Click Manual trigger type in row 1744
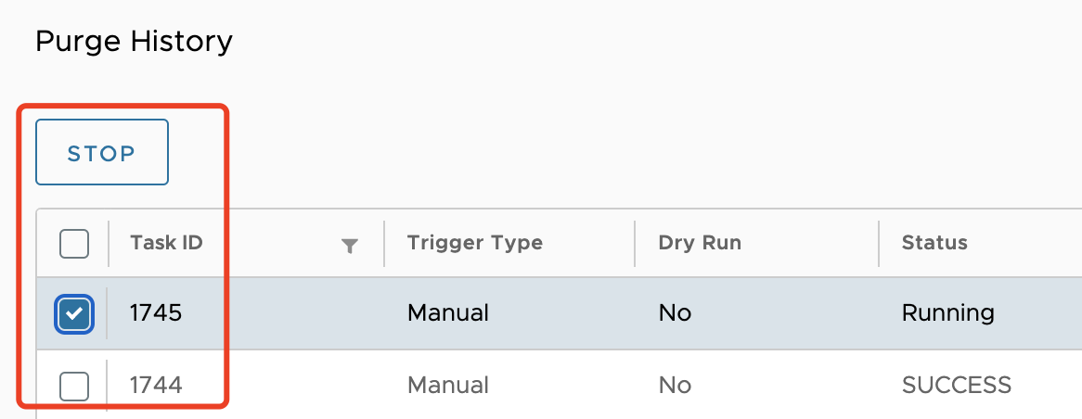Viewport: 1082px width, 419px height. coord(448,385)
